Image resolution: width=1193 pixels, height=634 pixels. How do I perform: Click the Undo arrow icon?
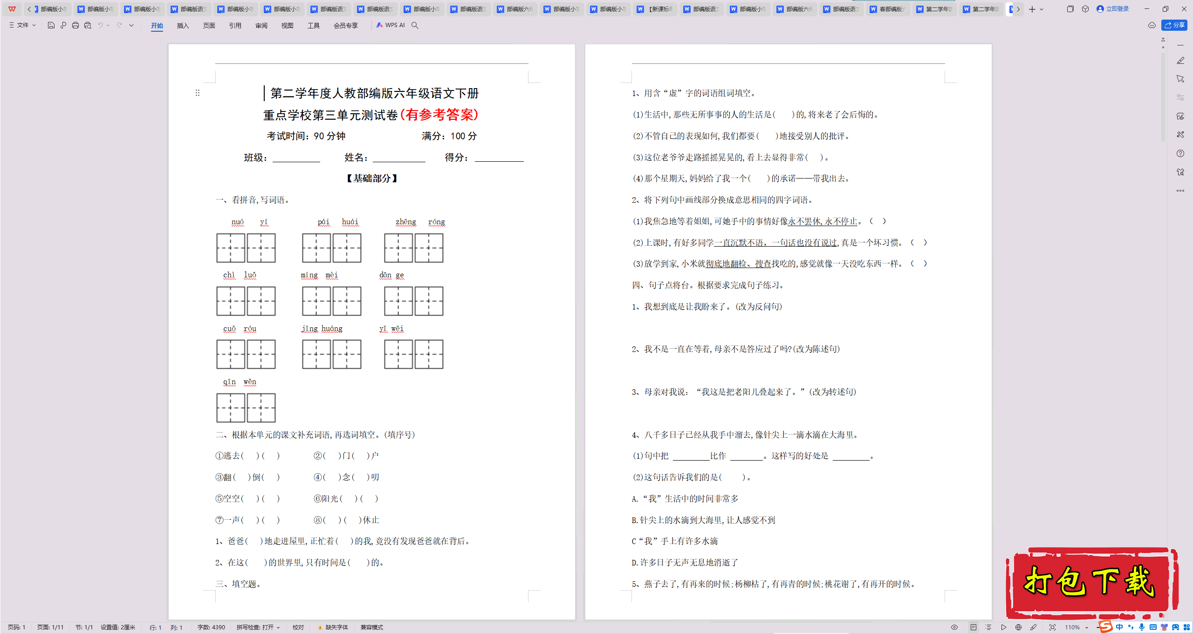coord(100,25)
